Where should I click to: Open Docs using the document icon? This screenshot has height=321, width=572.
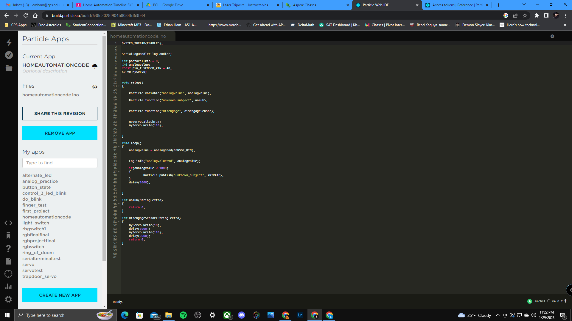click(x=9, y=261)
